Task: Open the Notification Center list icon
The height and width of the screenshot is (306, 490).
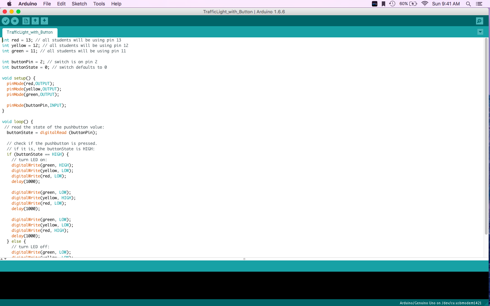Action: [479, 4]
